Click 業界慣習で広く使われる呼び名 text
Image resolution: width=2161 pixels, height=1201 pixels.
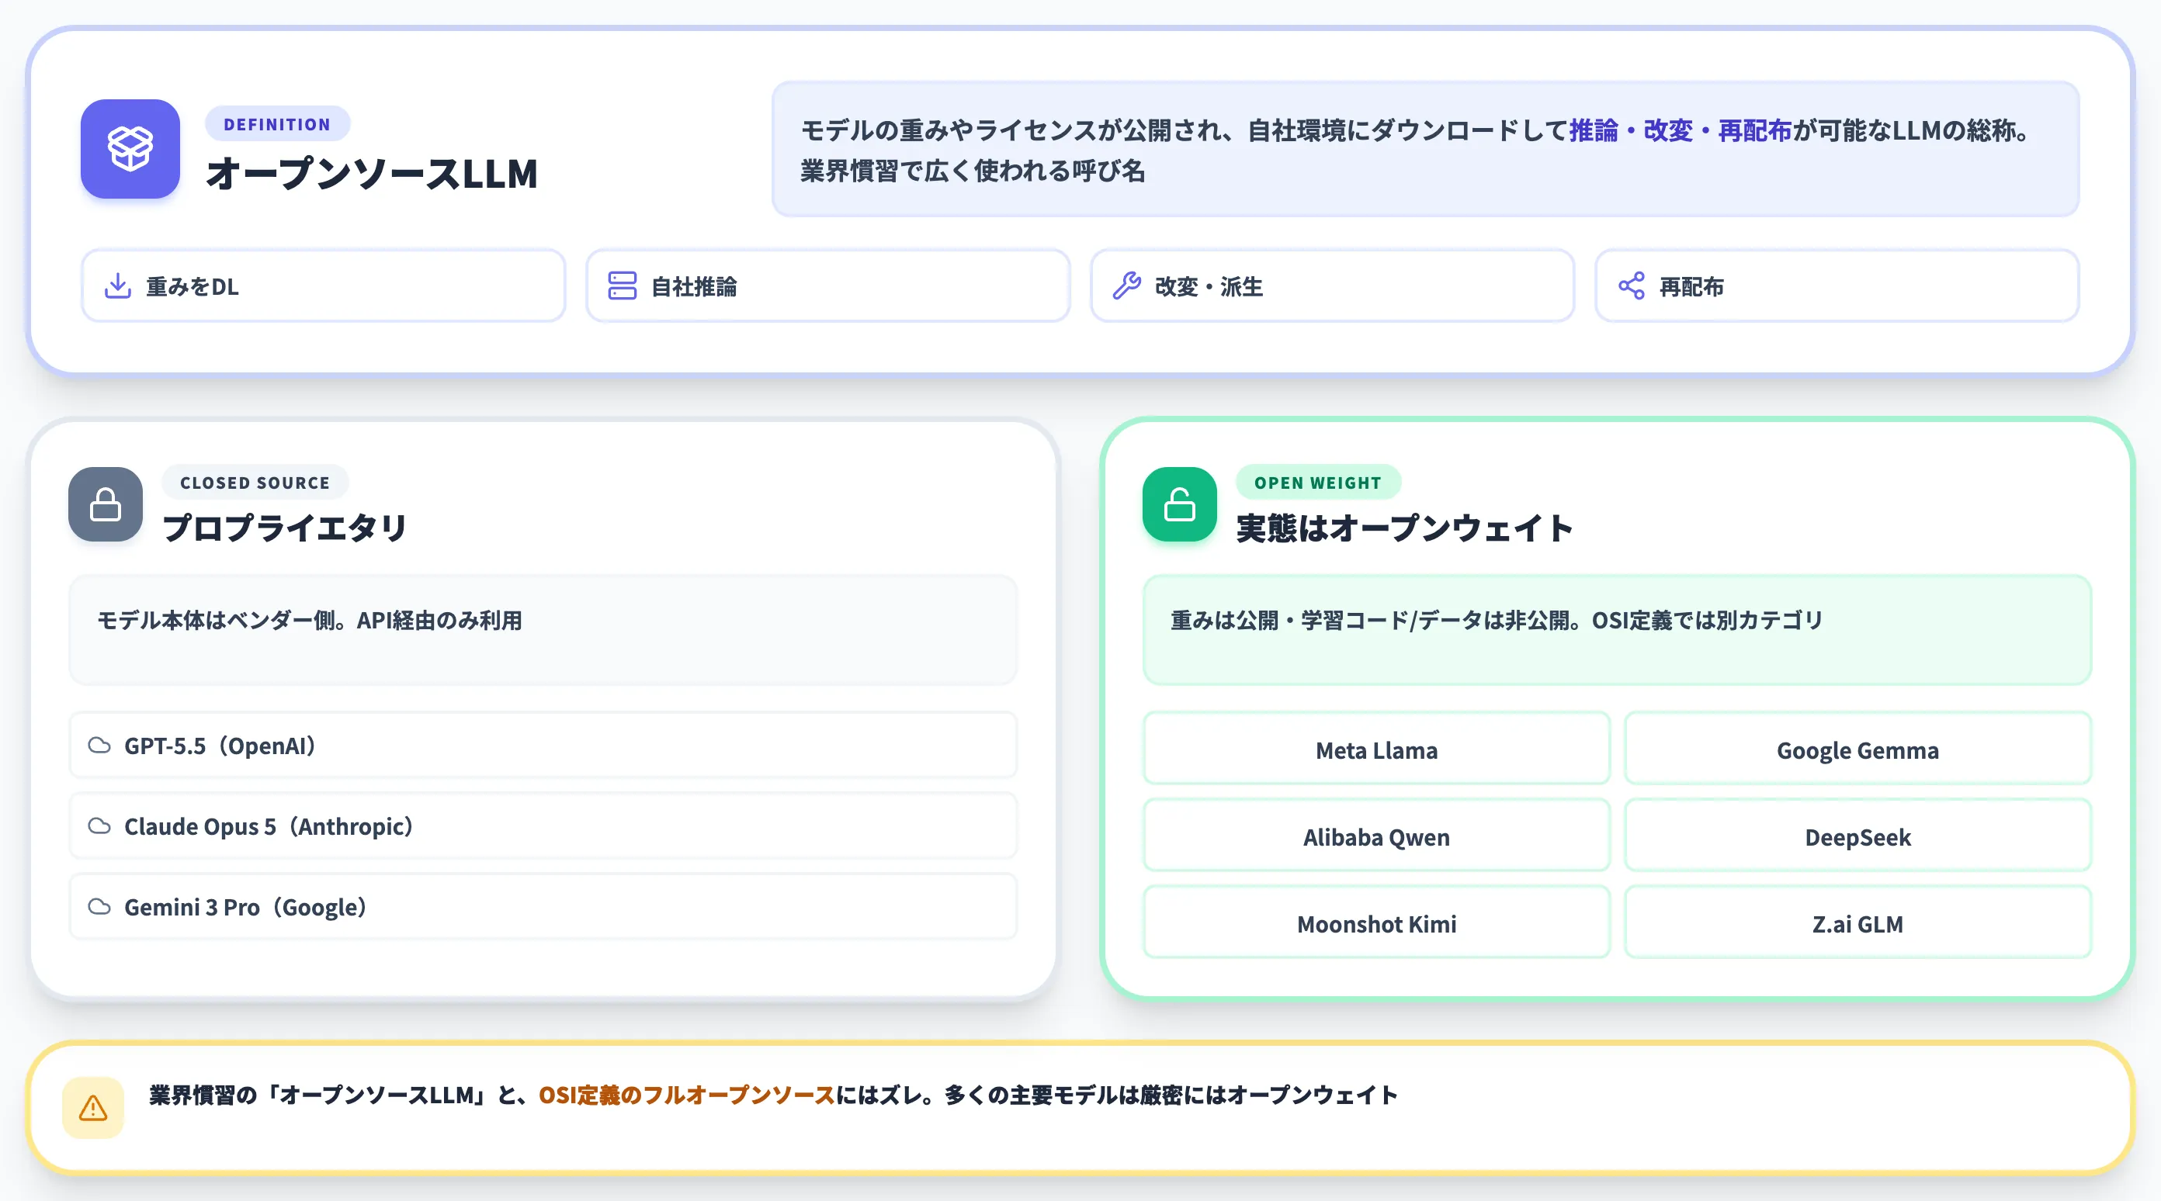pos(973,170)
